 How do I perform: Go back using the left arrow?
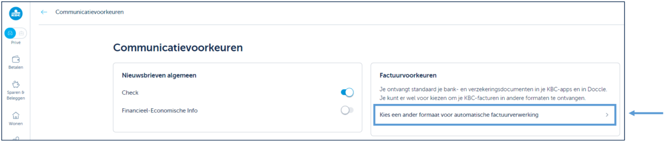[x=44, y=12]
